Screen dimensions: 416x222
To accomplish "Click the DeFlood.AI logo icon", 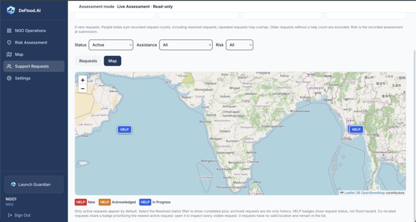I will pos(11,10).
